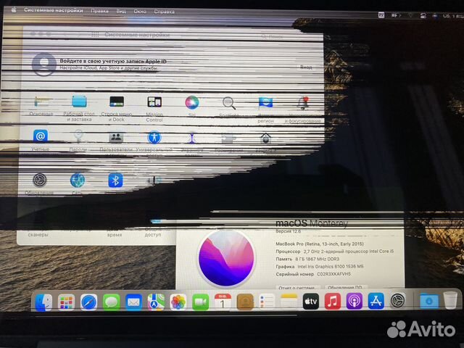Click the user avatar beside the Apple ID prompt
This screenshot has height=348, width=464.
44,65
